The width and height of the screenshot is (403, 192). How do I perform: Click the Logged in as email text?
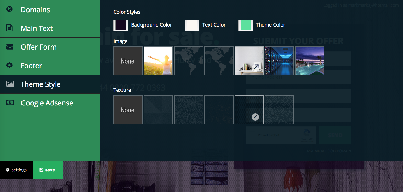coord(361,5)
